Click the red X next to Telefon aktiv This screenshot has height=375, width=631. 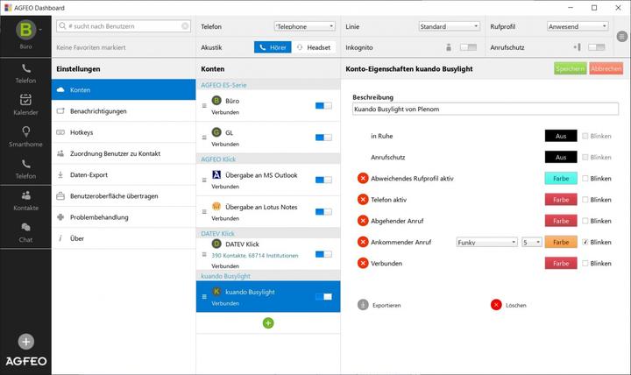click(x=363, y=200)
